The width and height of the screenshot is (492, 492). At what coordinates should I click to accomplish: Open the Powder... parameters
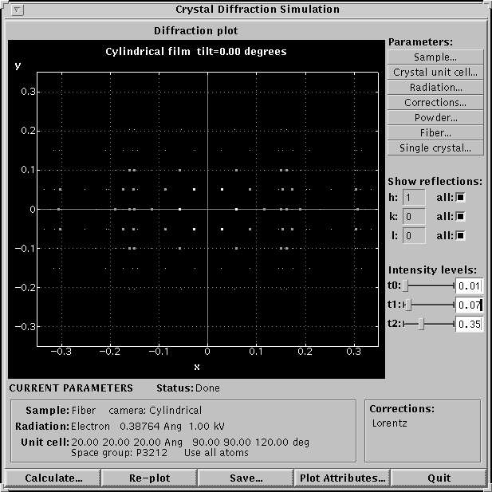tap(435, 117)
